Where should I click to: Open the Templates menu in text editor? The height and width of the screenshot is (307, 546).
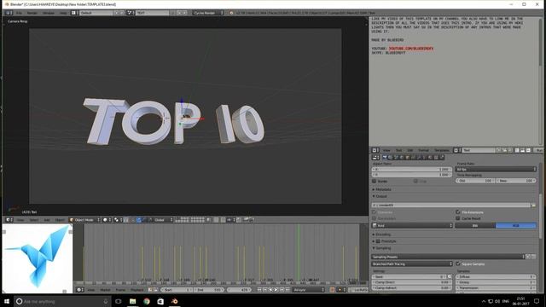tap(442, 150)
